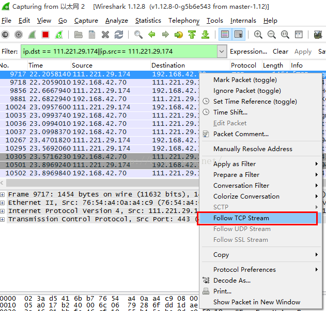Jump to the first packet icon

tap(192, 35)
